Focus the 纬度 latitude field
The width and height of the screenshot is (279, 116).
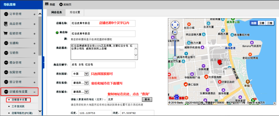(x=137, y=113)
